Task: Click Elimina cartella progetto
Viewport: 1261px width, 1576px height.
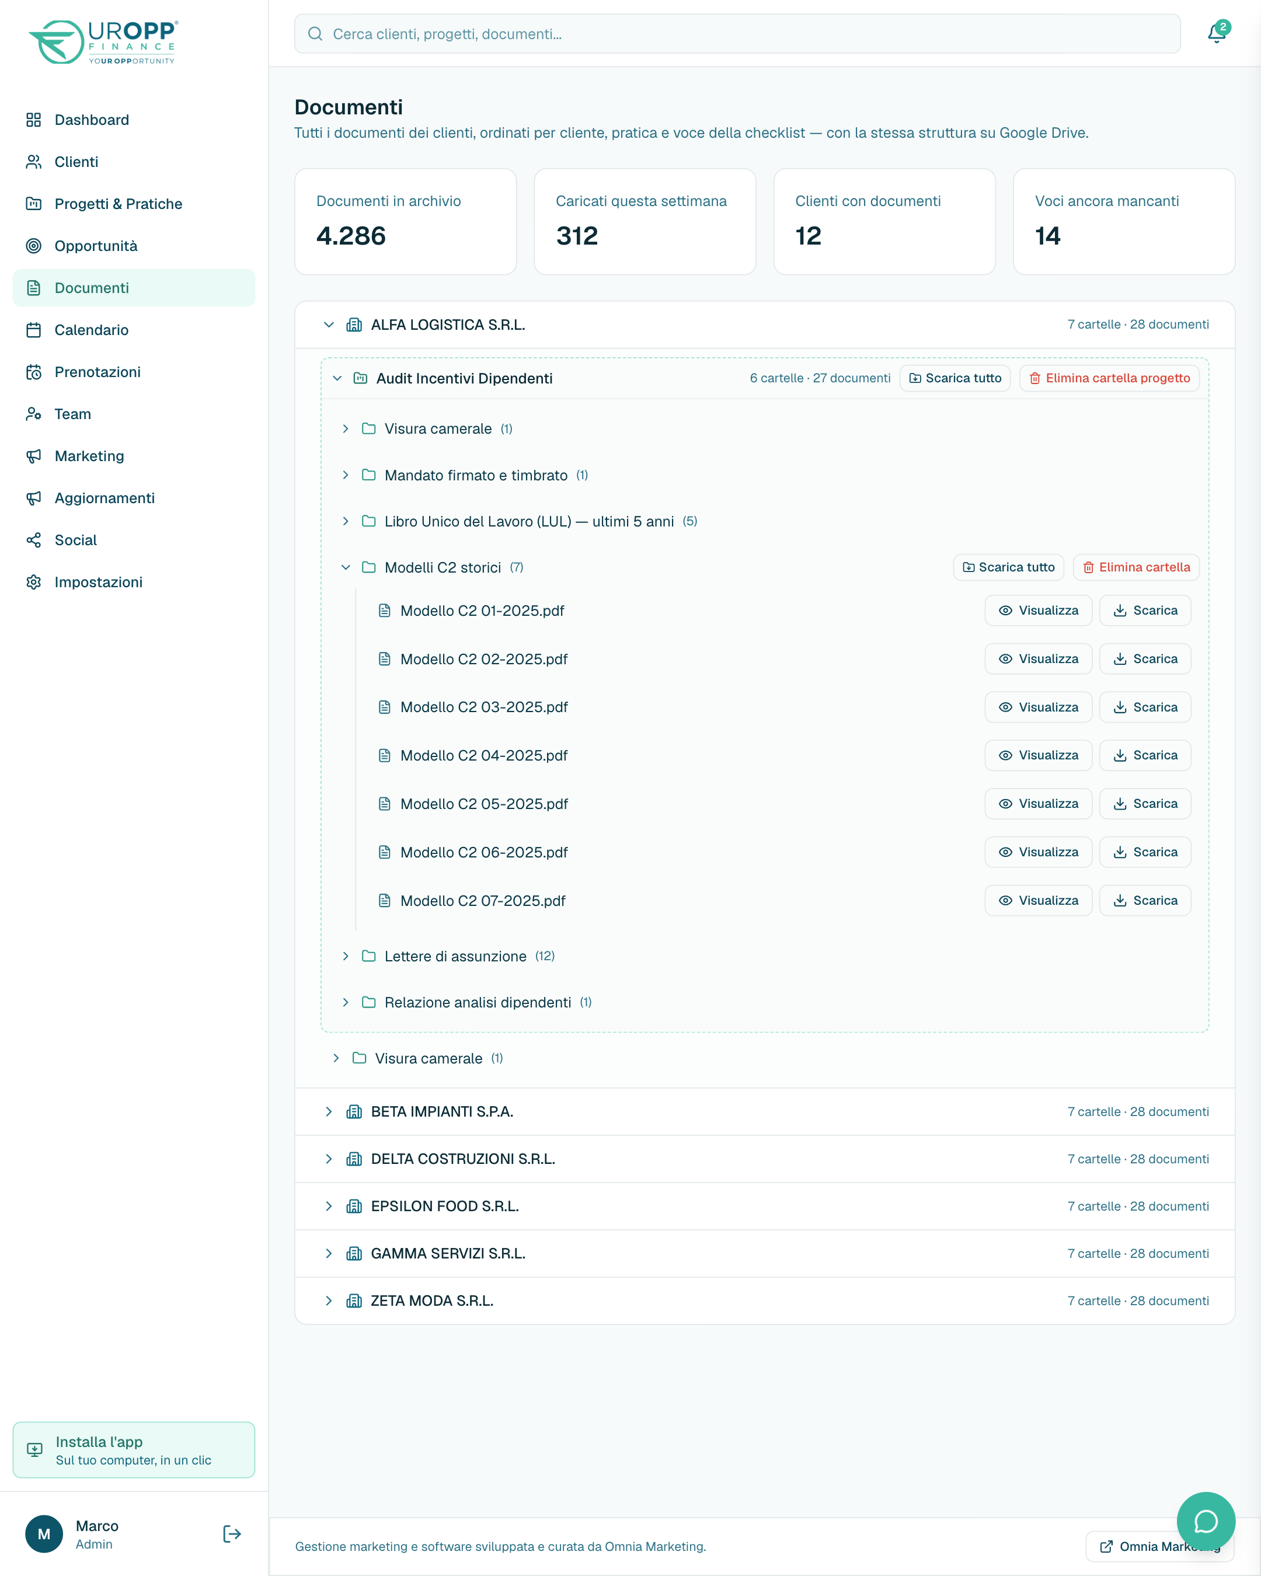Action: pyautogui.click(x=1109, y=378)
